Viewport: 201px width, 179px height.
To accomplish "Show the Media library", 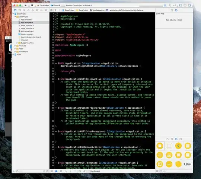I will (181, 139).
